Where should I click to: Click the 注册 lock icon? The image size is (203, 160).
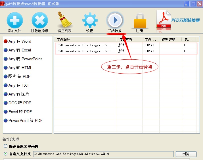click(x=140, y=21)
